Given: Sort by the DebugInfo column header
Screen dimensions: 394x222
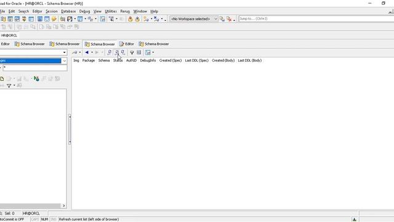Looking at the screenshot, I should coord(148,60).
